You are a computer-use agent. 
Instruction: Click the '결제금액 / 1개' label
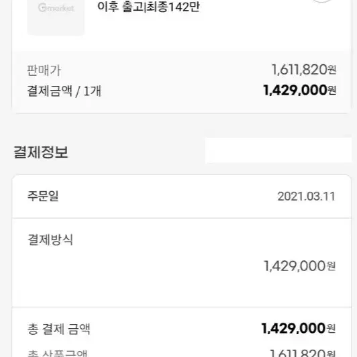(x=64, y=91)
